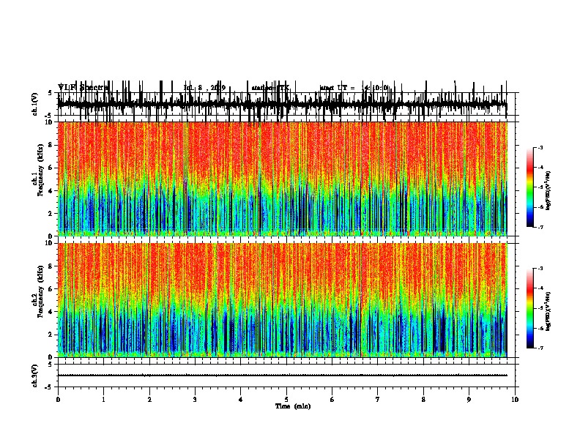Click the 'ch.3(V)' axis label
580x448 pixels.
[x=35, y=376]
